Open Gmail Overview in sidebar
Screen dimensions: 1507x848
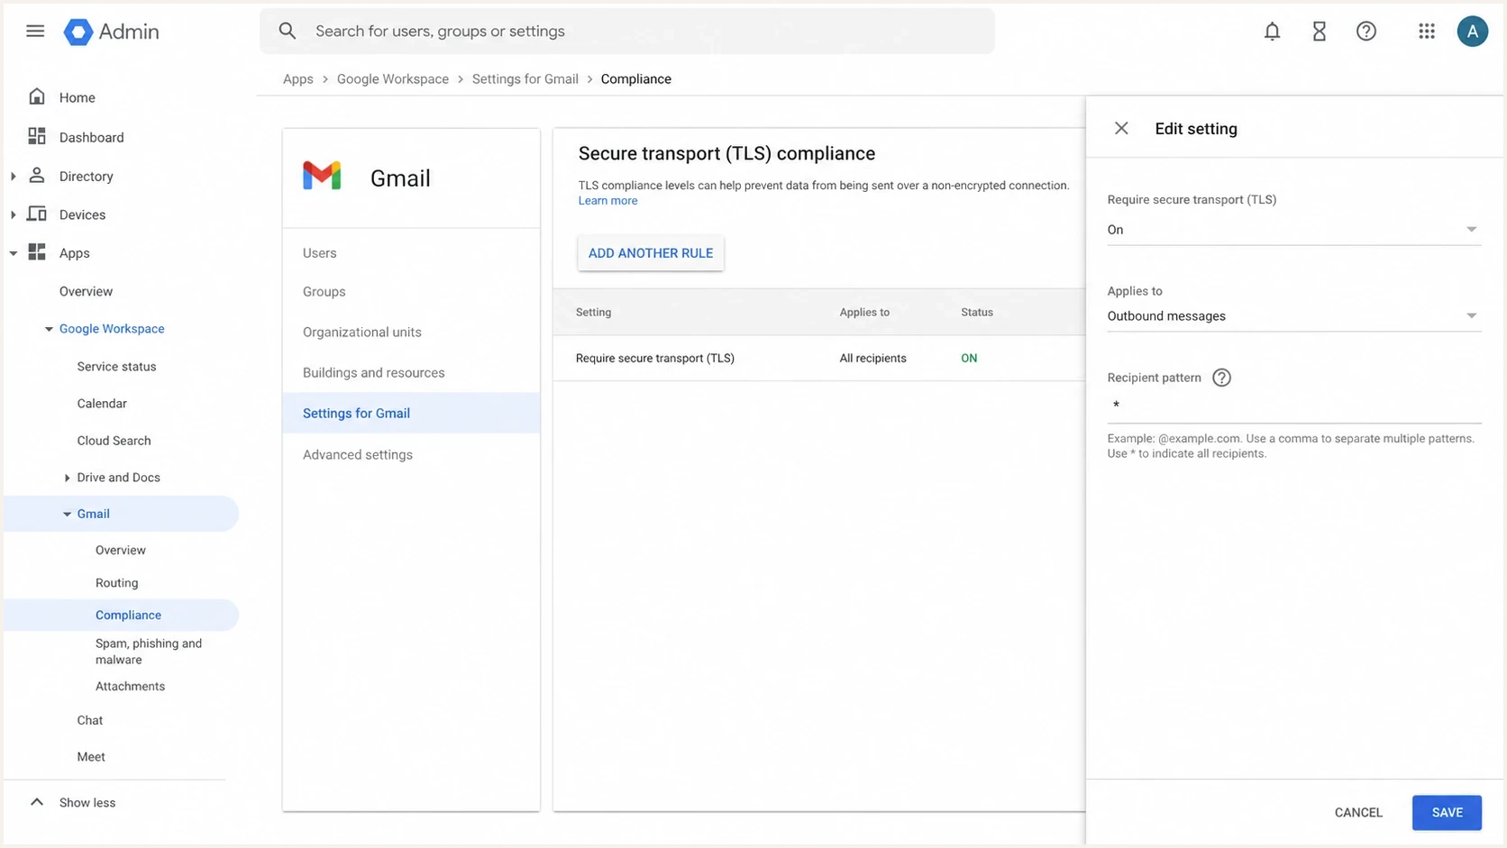pyautogui.click(x=120, y=550)
